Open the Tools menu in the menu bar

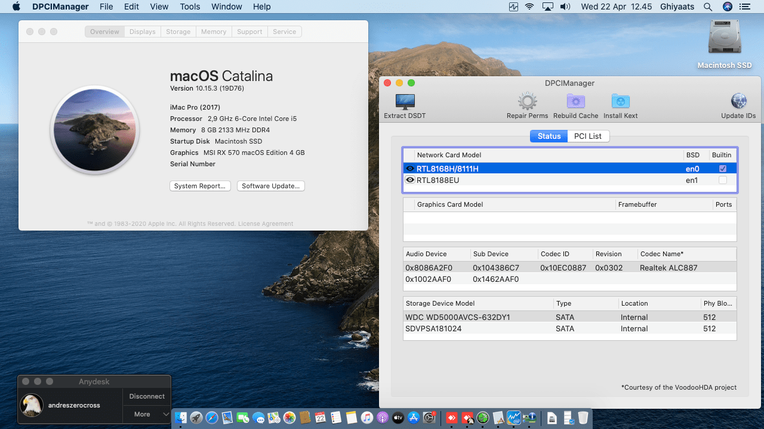coord(190,7)
